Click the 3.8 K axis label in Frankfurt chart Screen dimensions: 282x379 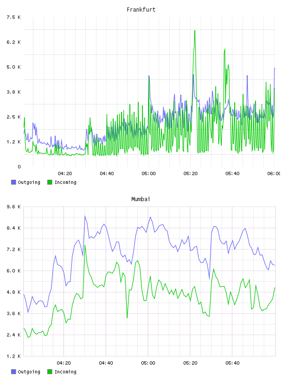pyautogui.click(x=13, y=92)
